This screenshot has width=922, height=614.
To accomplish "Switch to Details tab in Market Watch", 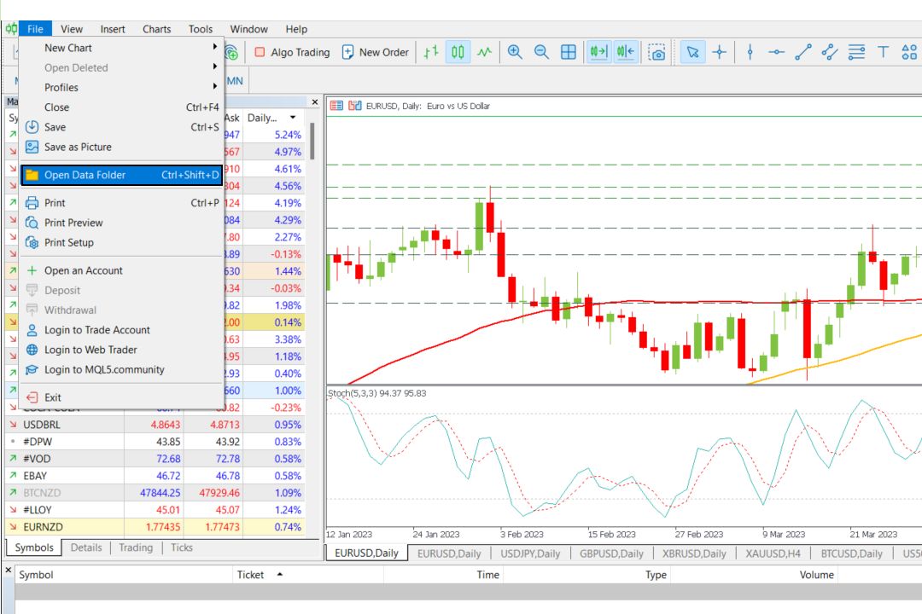I will coord(86,547).
